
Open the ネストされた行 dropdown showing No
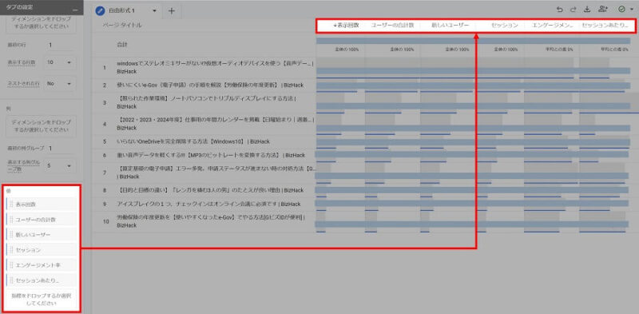pyautogui.click(x=59, y=84)
